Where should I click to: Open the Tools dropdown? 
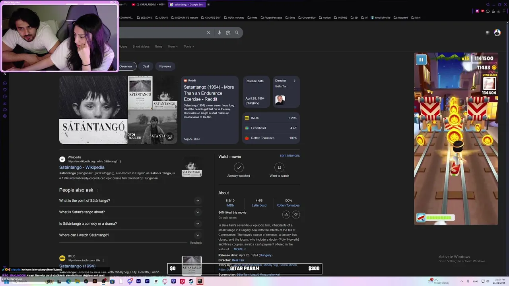tap(189, 46)
